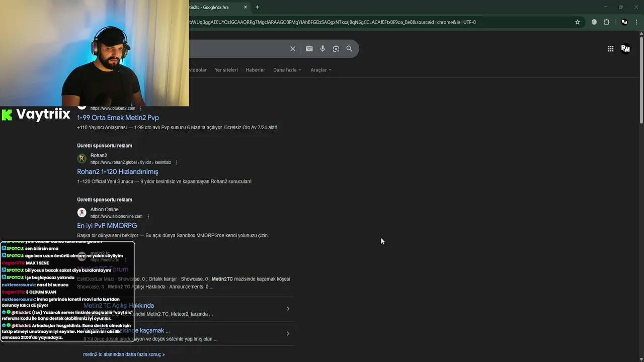Search by image with the lens icon
Viewport: 644px width, 362px height.
click(x=336, y=49)
